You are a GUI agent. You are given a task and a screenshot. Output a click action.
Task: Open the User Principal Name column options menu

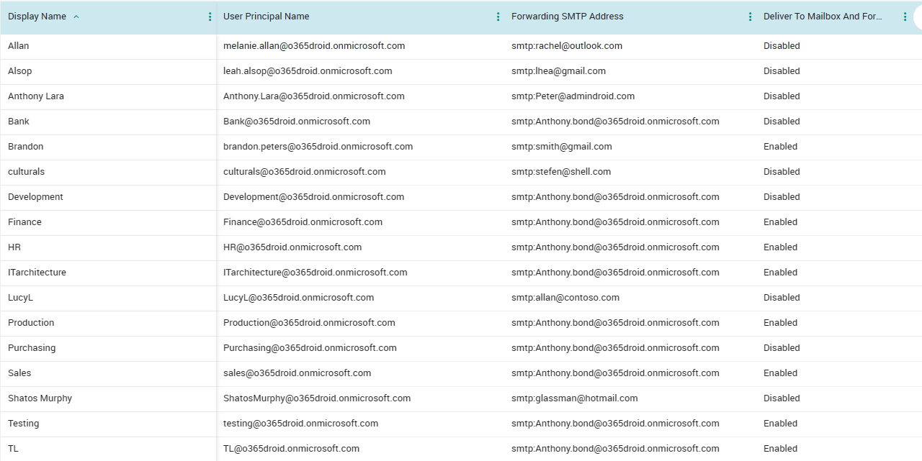click(x=498, y=16)
